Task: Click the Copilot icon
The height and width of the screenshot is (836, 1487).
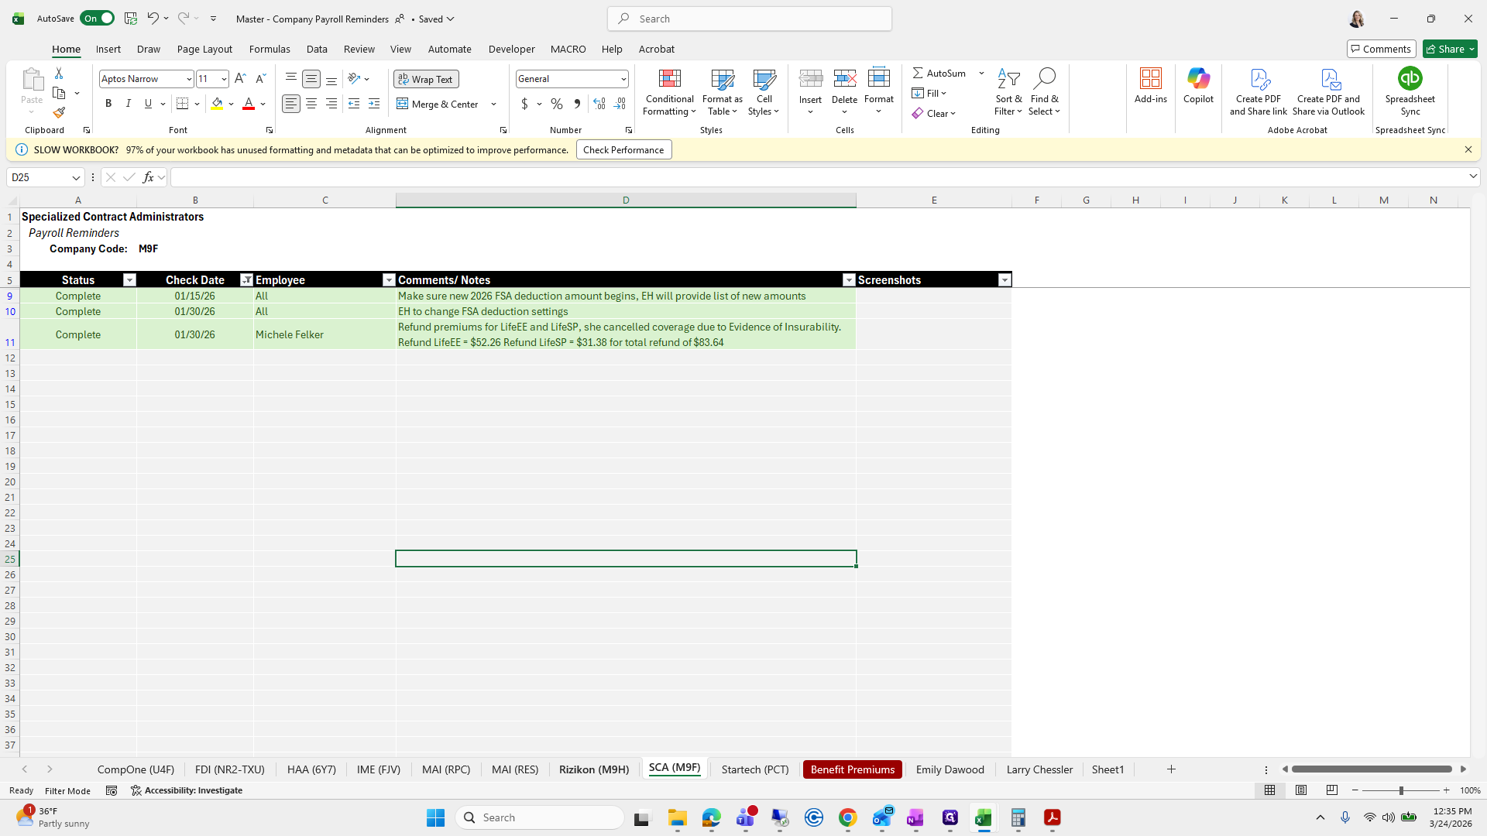Action: pyautogui.click(x=1198, y=85)
